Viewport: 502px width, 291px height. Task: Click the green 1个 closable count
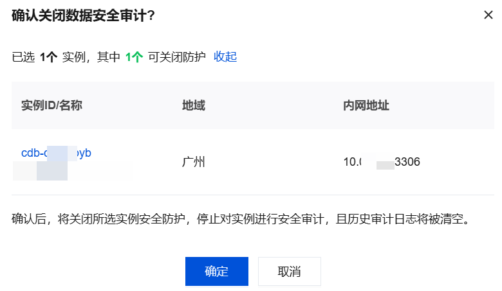pyautogui.click(x=134, y=57)
